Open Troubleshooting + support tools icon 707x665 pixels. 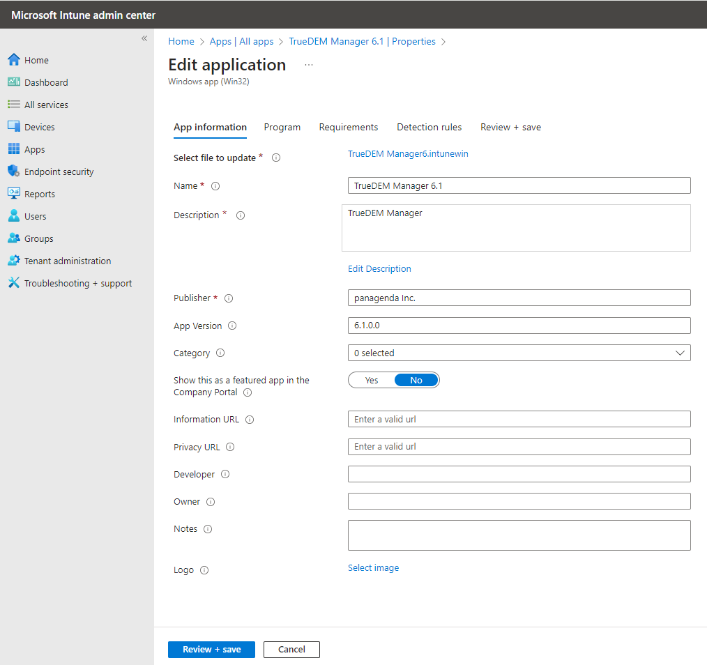[x=13, y=283]
